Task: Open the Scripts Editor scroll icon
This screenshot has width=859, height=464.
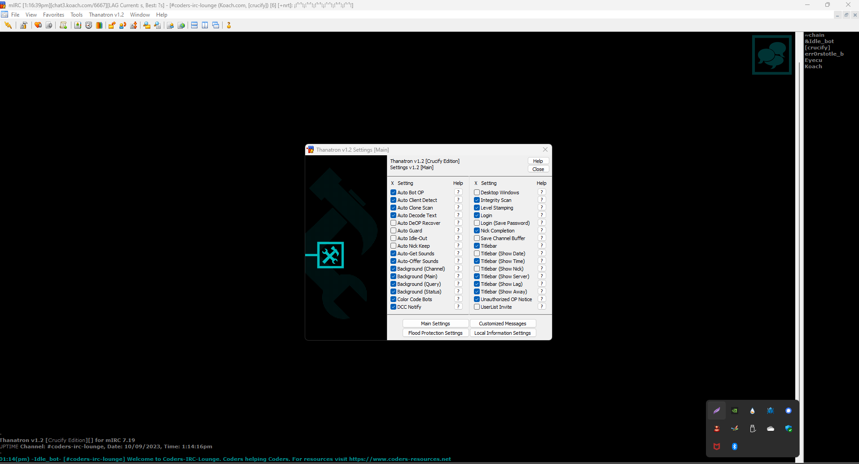Action: click(x=63, y=25)
